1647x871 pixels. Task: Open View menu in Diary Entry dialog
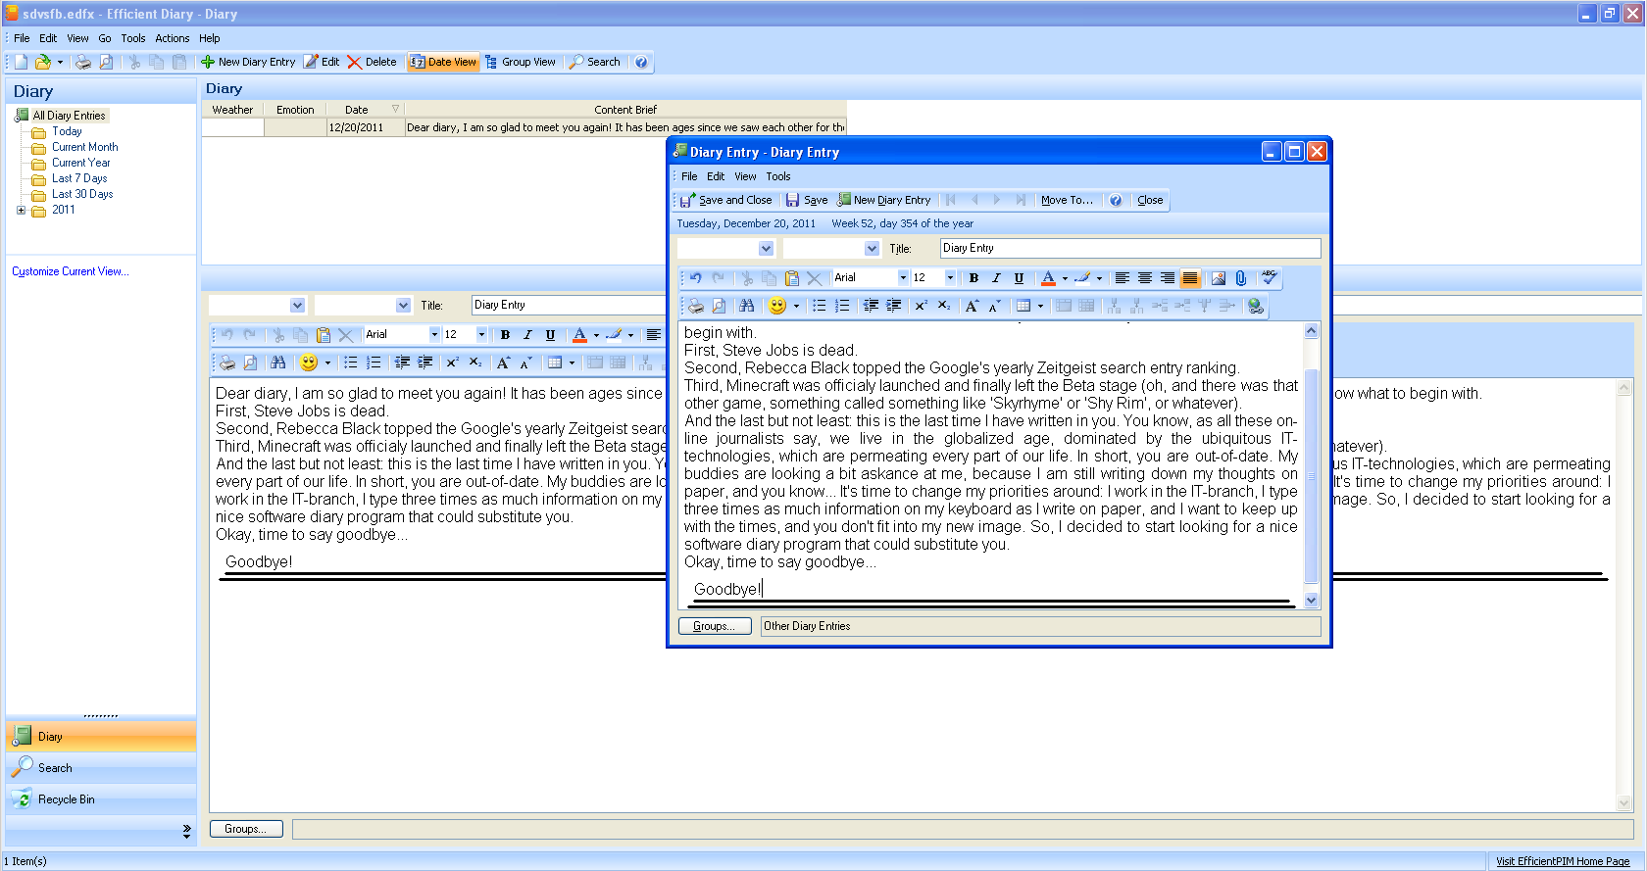746,176
